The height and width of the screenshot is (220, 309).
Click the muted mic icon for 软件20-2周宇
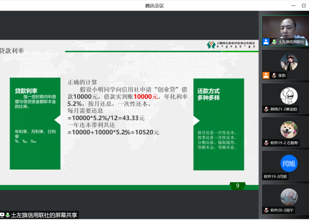(266, 210)
